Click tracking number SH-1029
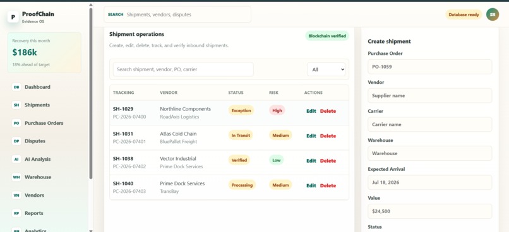 [123, 109]
